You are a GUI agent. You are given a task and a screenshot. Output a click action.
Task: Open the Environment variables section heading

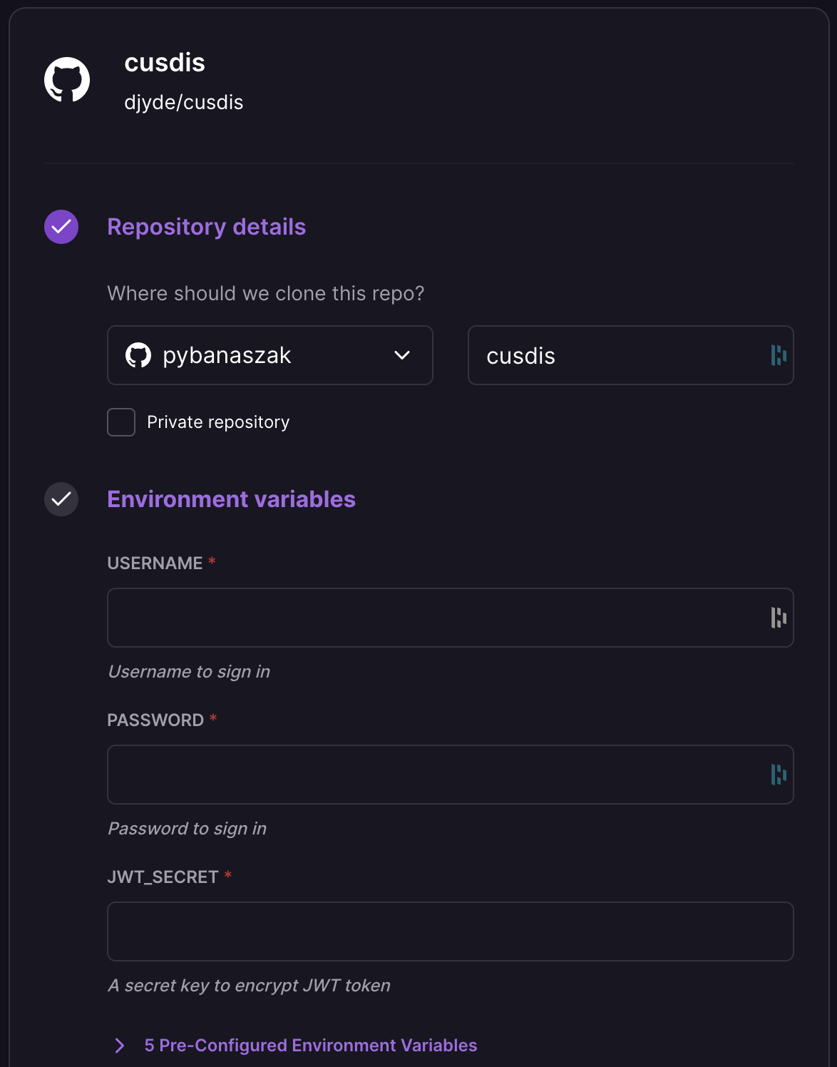(x=232, y=499)
